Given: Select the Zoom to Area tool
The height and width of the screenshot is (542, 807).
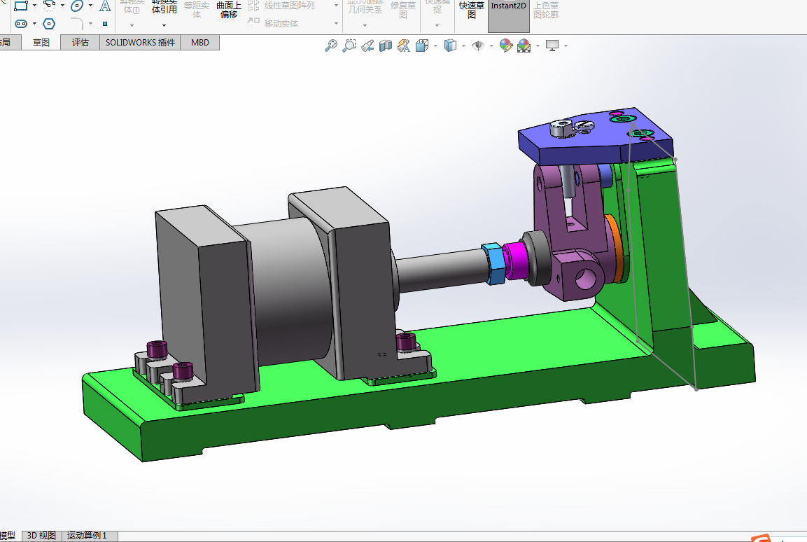Looking at the screenshot, I should pyautogui.click(x=349, y=46).
